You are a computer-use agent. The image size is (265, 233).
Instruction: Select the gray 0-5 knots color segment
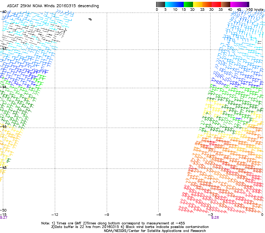160,4
